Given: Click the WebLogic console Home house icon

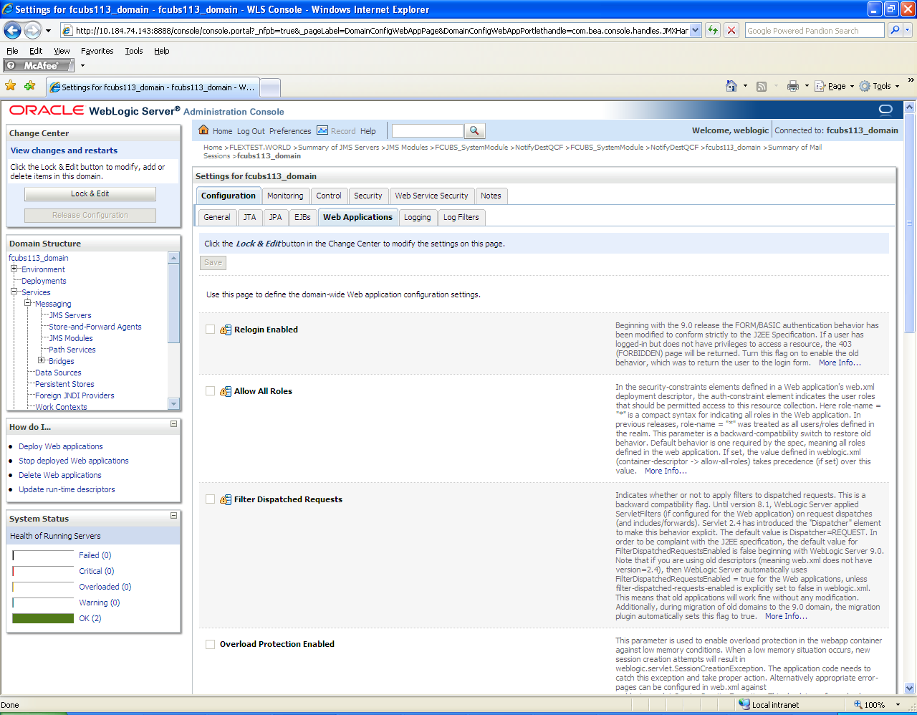Looking at the screenshot, I should (x=203, y=130).
